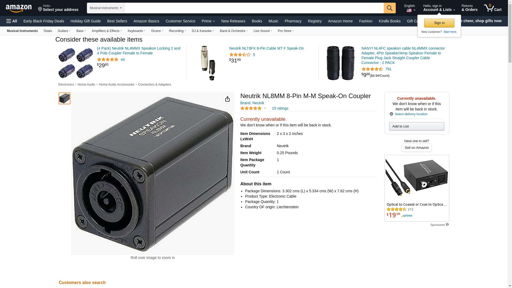Viewport: 512px width, 288px height.
Task: Expand the Account & Lists dropdown
Action: 439,8
